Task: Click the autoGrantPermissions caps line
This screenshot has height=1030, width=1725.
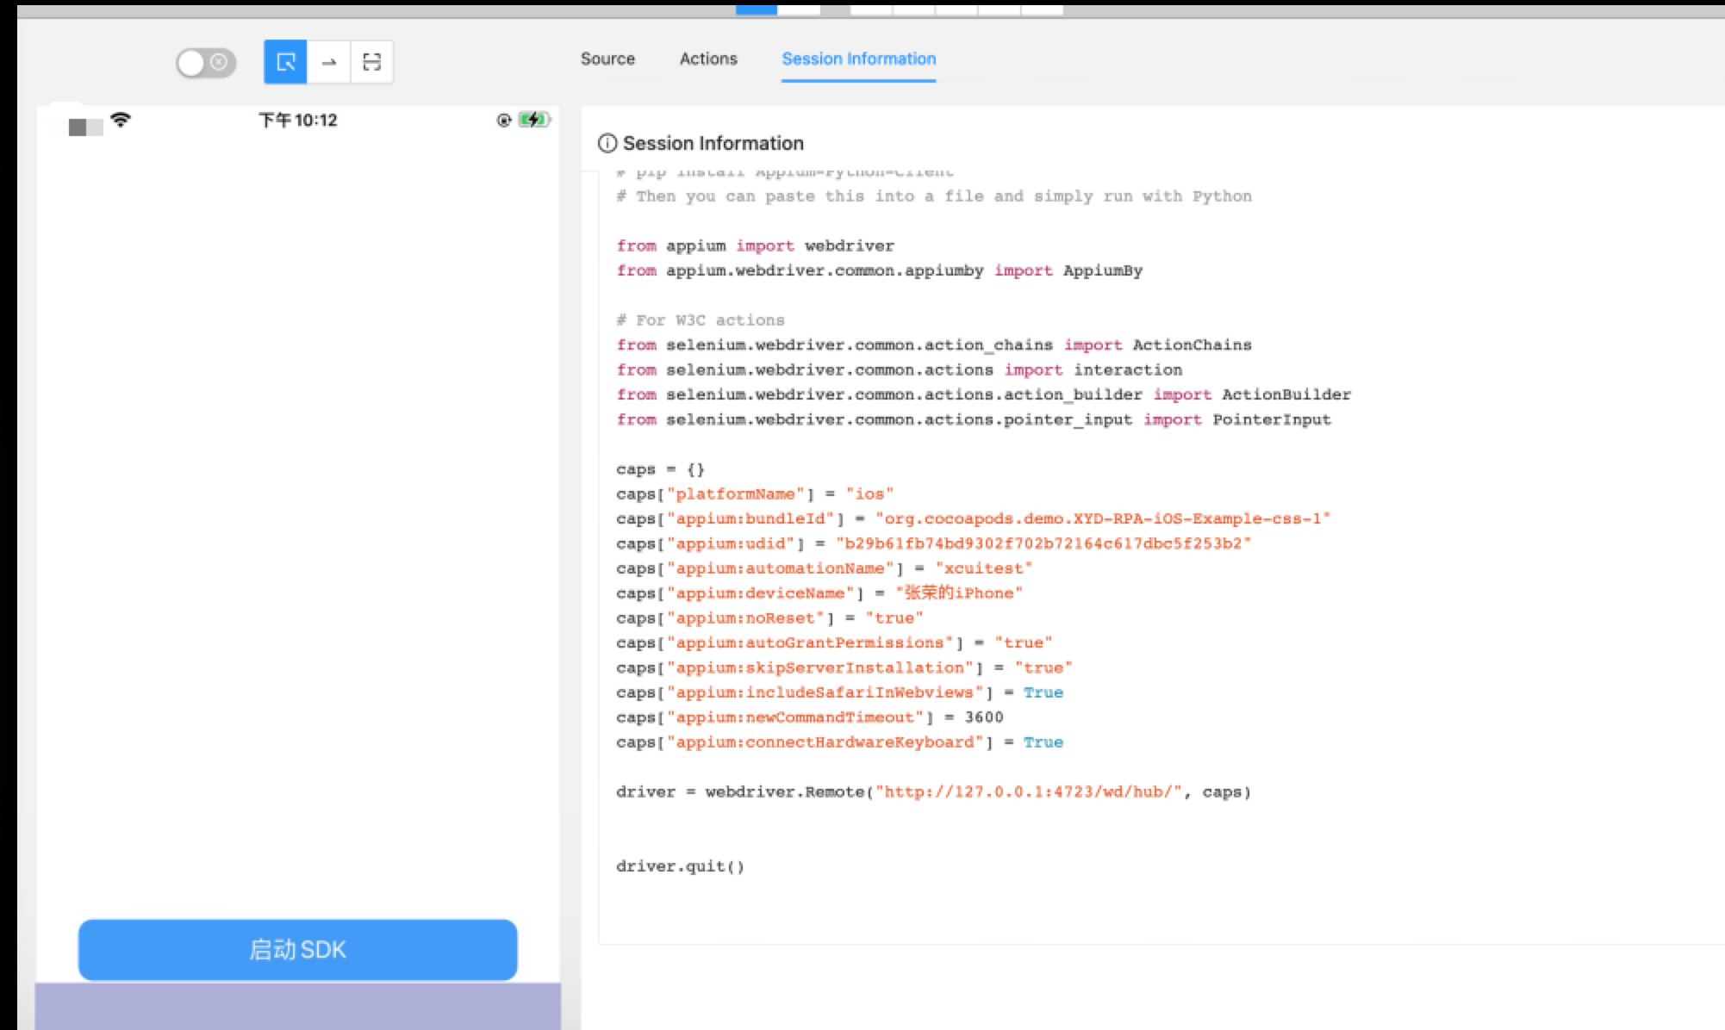Action: tap(834, 642)
